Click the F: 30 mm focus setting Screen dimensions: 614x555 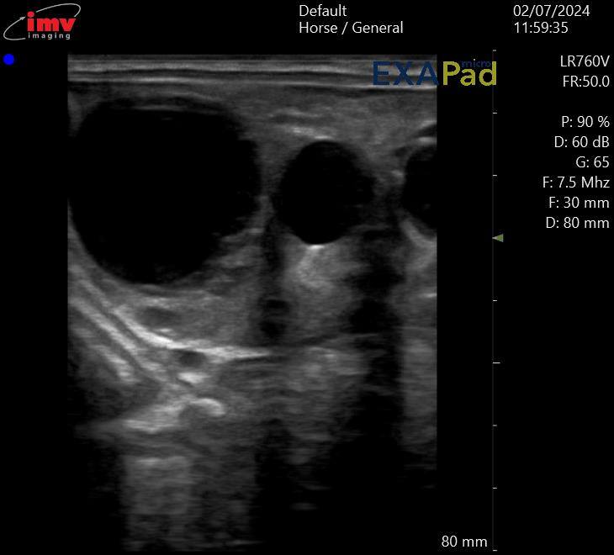click(578, 203)
